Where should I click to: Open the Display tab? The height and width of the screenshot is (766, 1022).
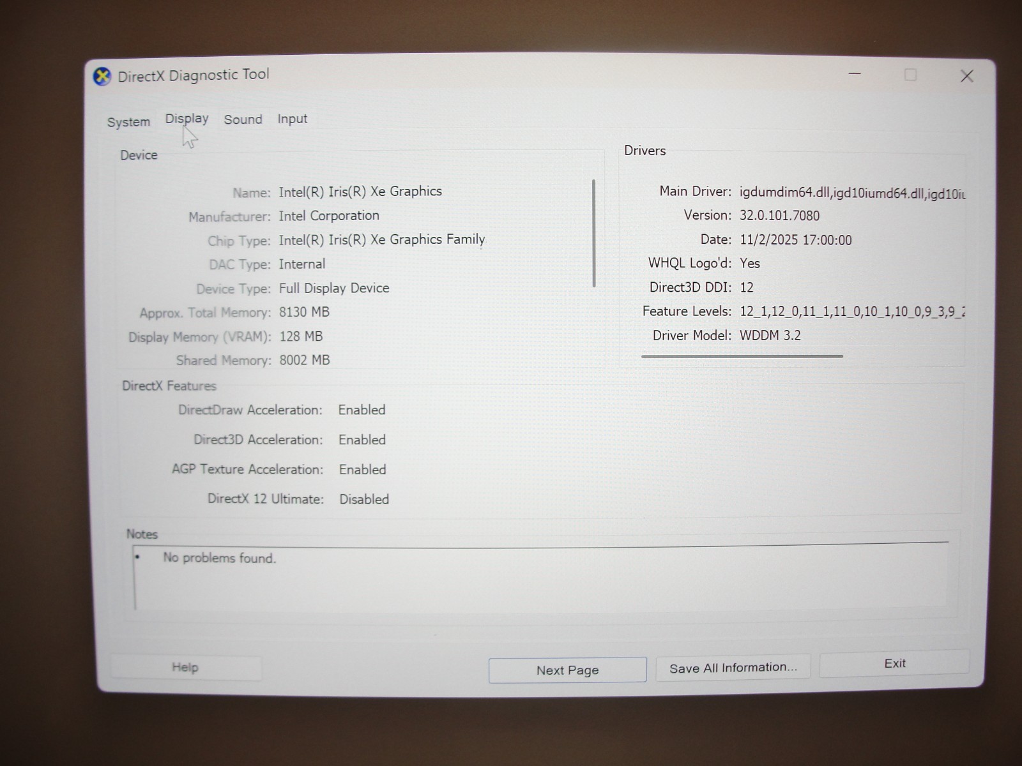(187, 119)
